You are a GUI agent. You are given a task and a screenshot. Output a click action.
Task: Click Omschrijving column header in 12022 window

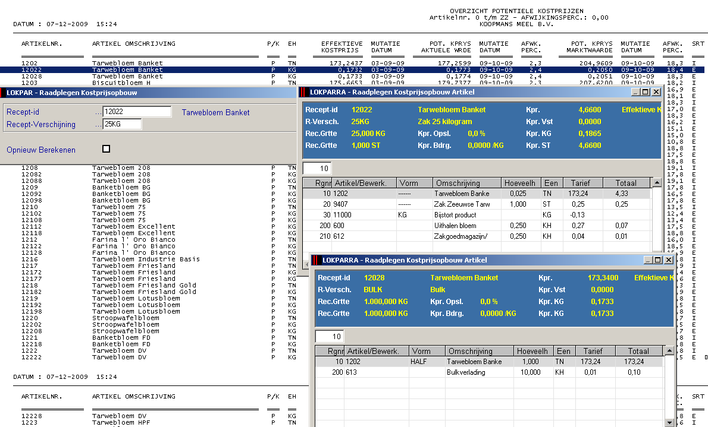pos(467,183)
